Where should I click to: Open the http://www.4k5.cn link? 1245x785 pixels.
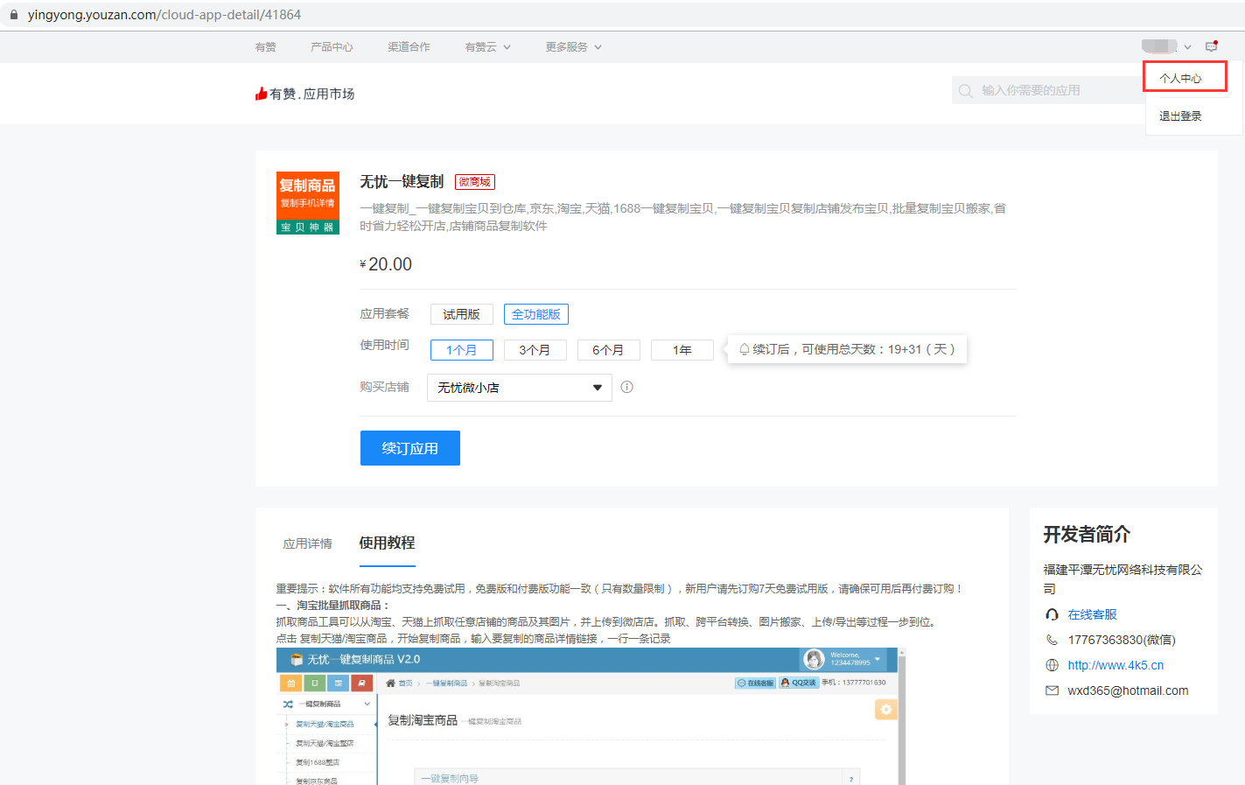pyautogui.click(x=1116, y=665)
